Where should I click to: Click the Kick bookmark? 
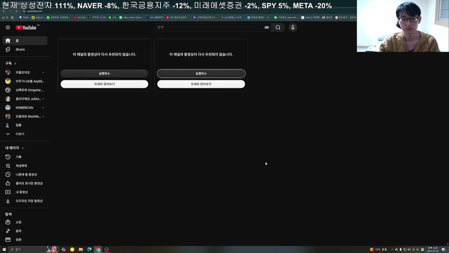click(113, 17)
